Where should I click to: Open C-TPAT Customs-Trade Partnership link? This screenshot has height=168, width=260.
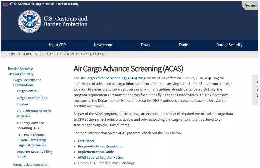point(32,140)
